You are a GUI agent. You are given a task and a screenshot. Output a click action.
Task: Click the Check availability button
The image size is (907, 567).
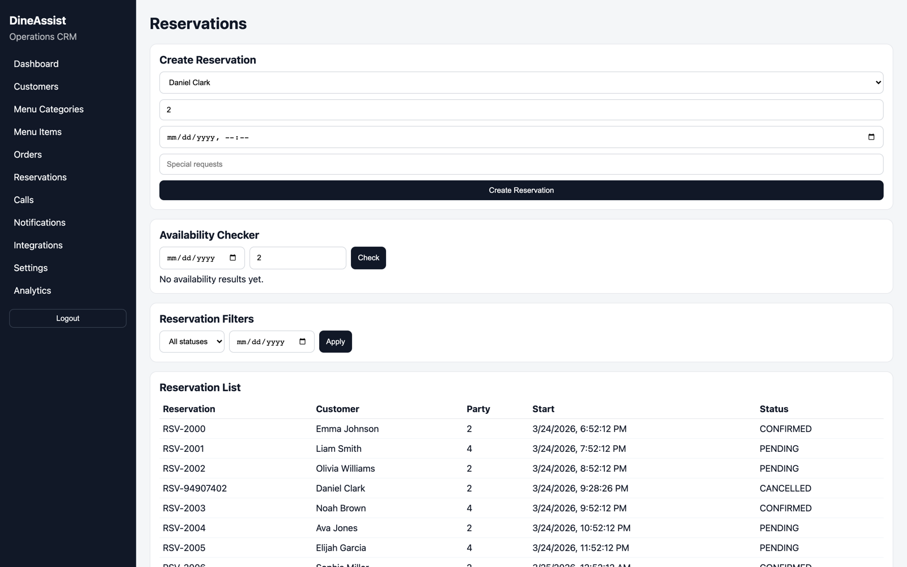tap(368, 258)
